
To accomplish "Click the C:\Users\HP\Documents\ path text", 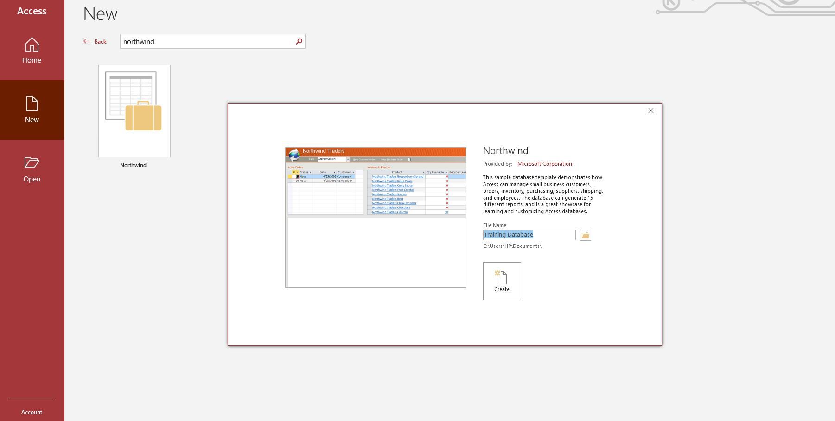I will (512, 246).
